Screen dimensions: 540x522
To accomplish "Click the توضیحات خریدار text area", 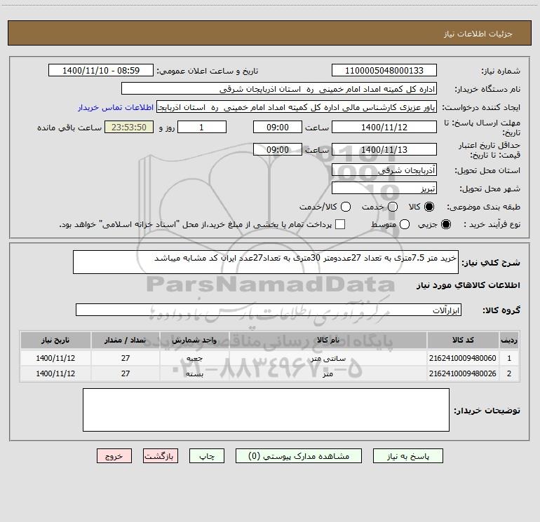I will [x=266, y=410].
